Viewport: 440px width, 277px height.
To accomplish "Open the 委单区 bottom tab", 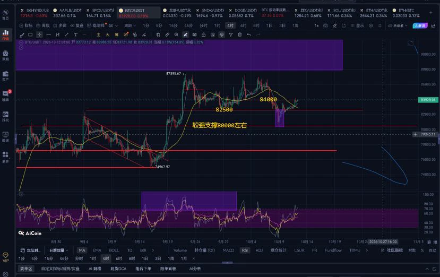I will (x=26, y=269).
